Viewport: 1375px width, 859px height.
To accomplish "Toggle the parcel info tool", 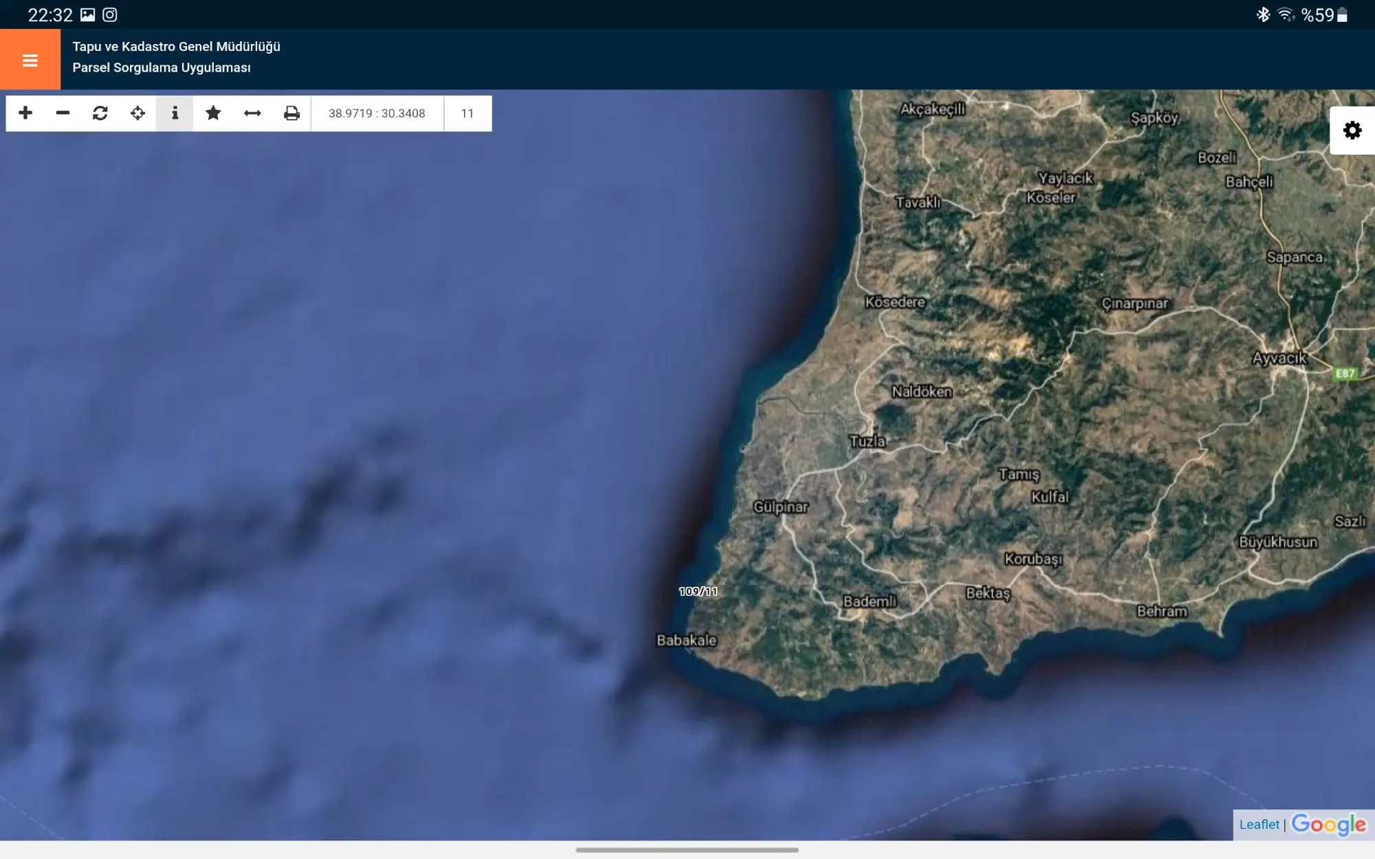I will [175, 113].
